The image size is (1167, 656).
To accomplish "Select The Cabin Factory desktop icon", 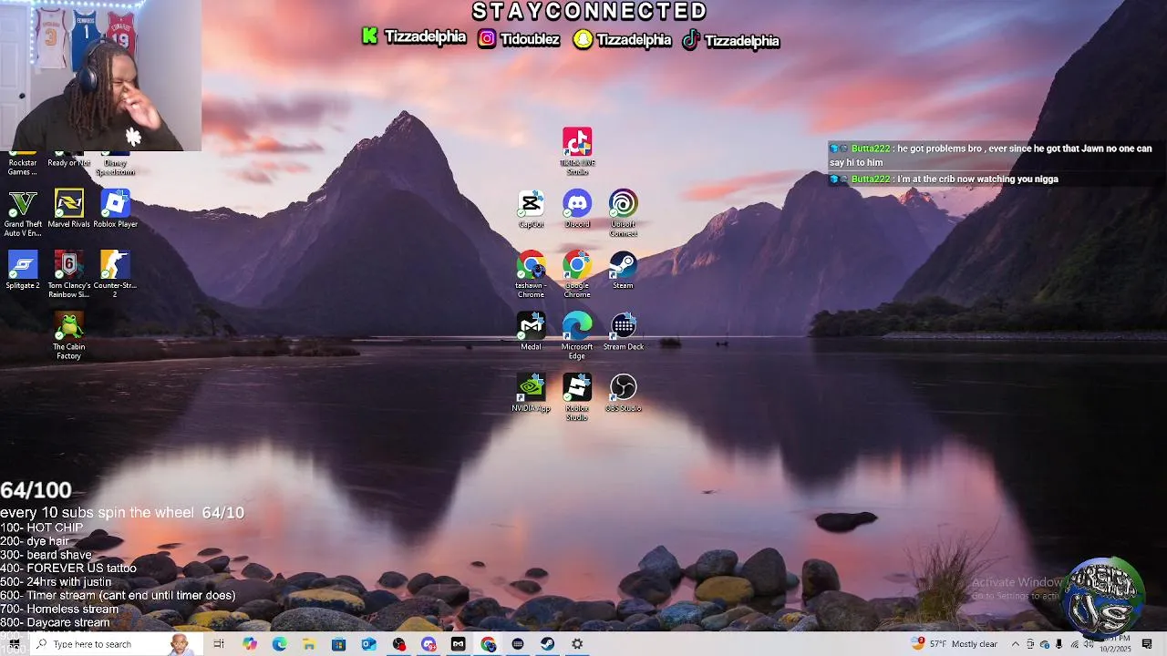I will tap(69, 336).
